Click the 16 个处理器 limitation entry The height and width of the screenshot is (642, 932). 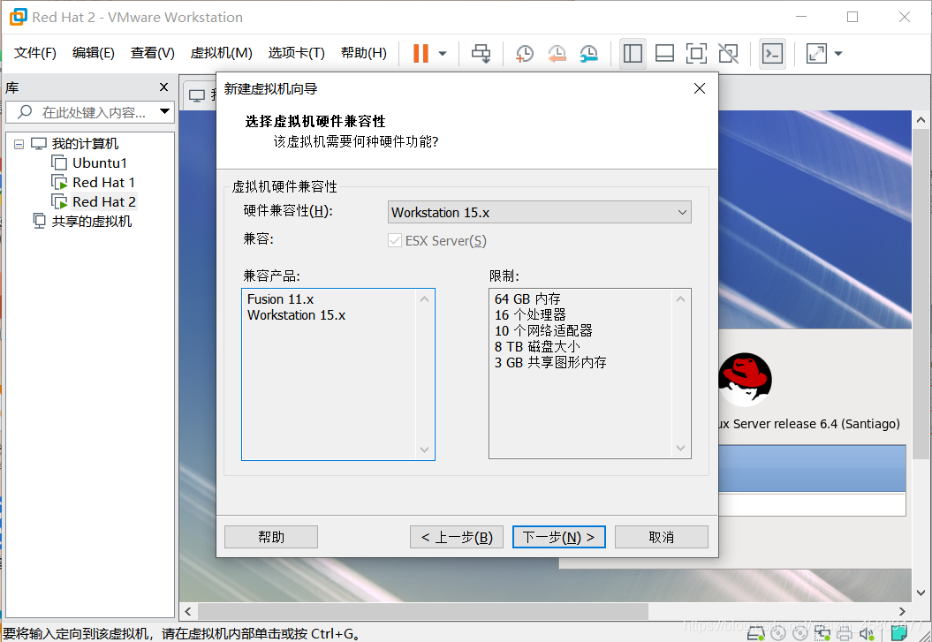coord(530,314)
